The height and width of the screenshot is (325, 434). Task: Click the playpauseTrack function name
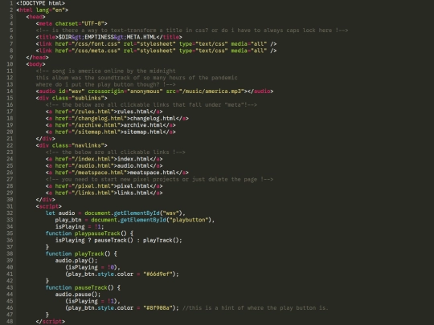(x=97, y=234)
